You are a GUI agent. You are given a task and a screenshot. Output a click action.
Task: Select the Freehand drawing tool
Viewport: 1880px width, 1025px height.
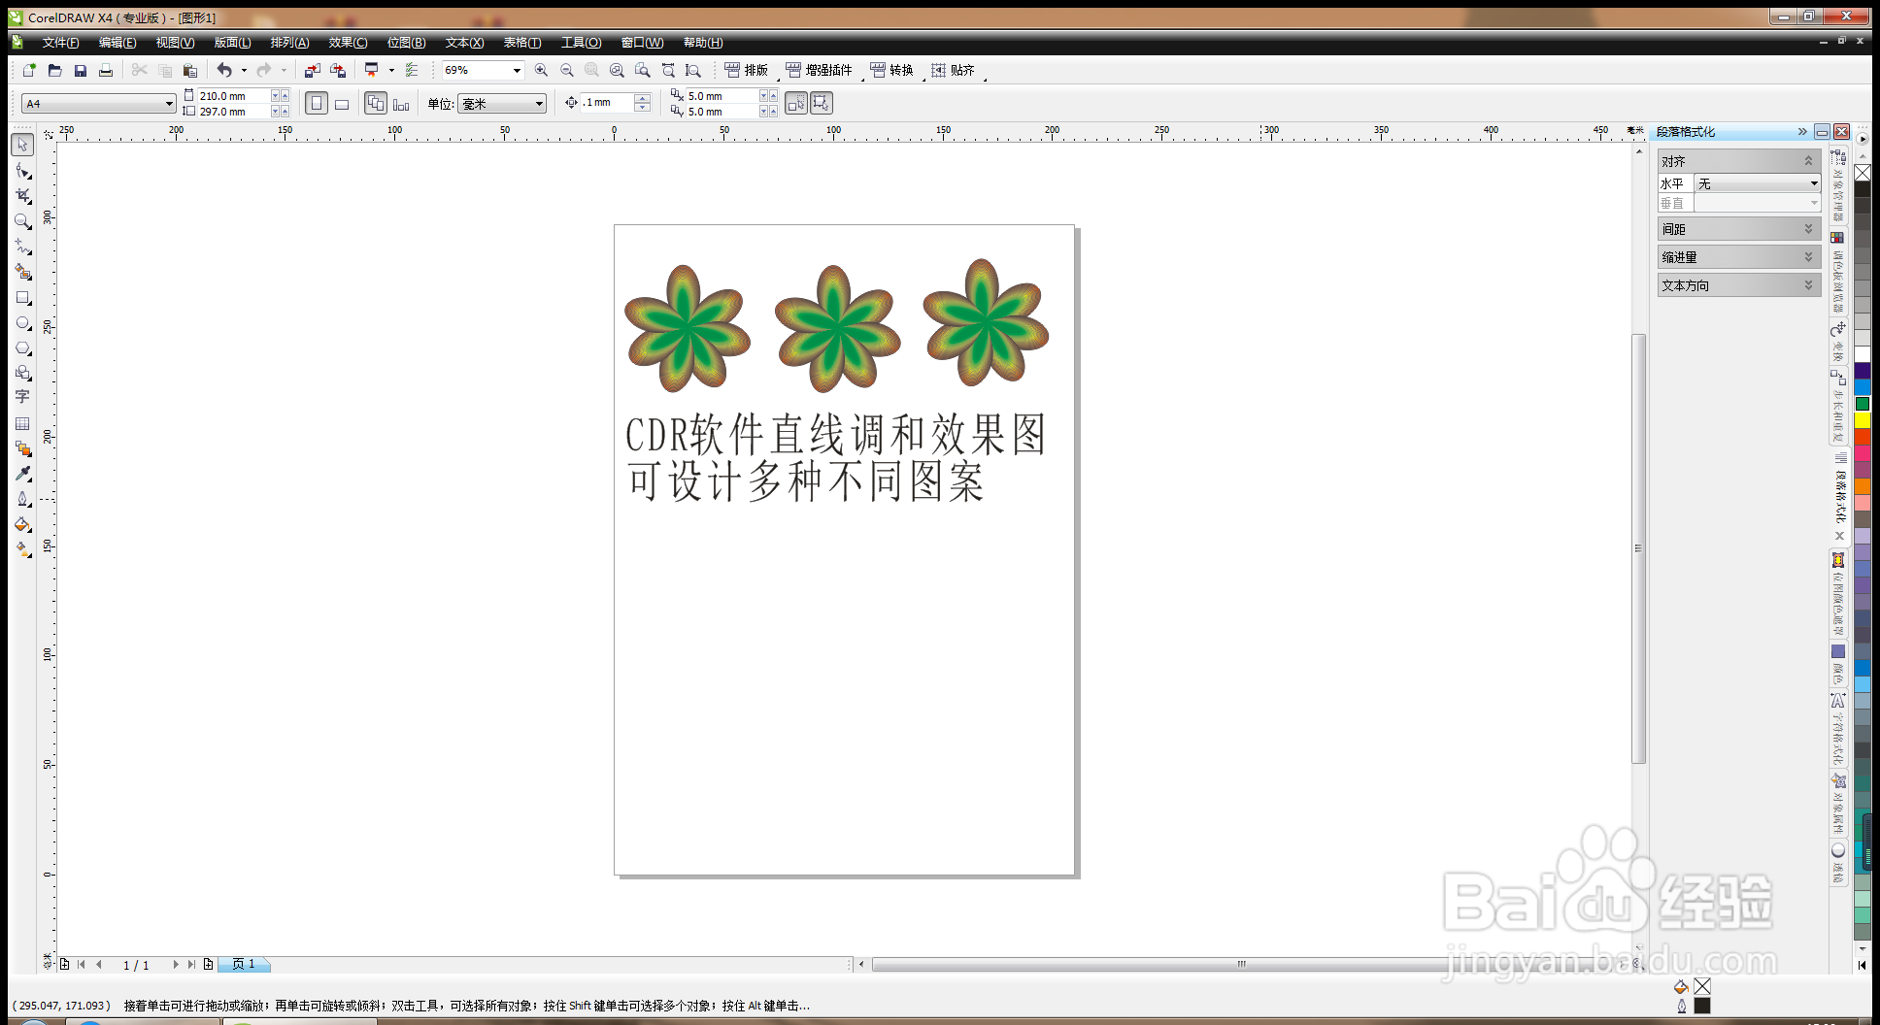pos(23,247)
